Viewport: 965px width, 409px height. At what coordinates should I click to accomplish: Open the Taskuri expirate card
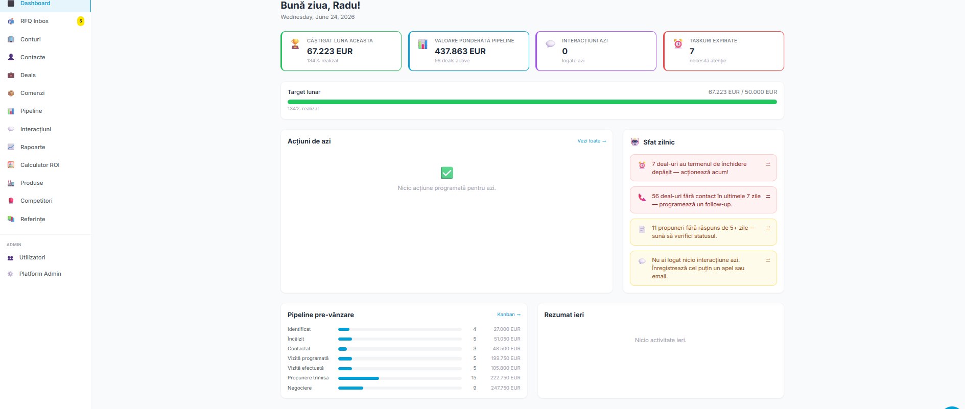(x=723, y=51)
